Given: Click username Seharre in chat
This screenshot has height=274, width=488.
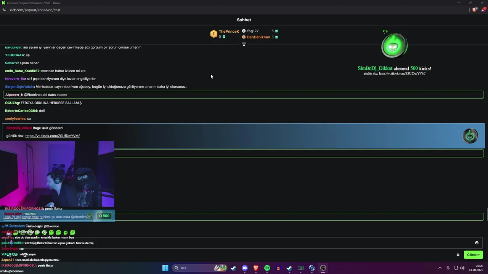Looking at the screenshot, I should (x=11, y=63).
